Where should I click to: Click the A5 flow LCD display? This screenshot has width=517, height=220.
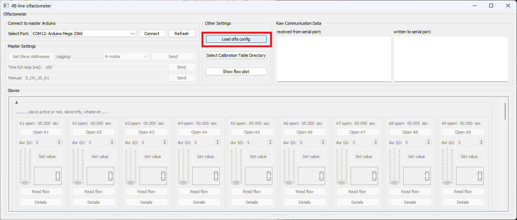click(x=259, y=176)
